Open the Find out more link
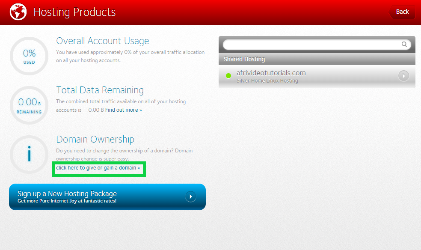Image resolution: width=421 pixels, height=250 pixels. [x=123, y=110]
